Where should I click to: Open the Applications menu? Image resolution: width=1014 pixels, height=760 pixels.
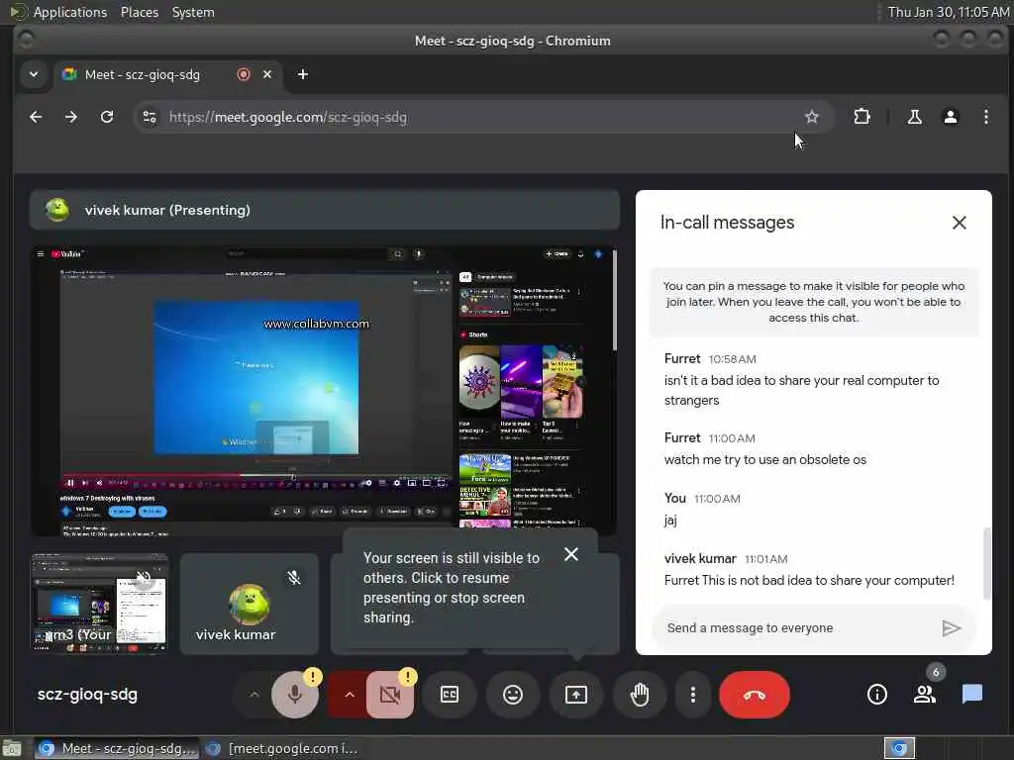tap(70, 12)
